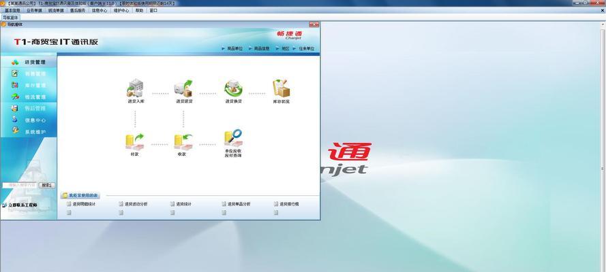Select 进货管理 in the sidebar

29,62
